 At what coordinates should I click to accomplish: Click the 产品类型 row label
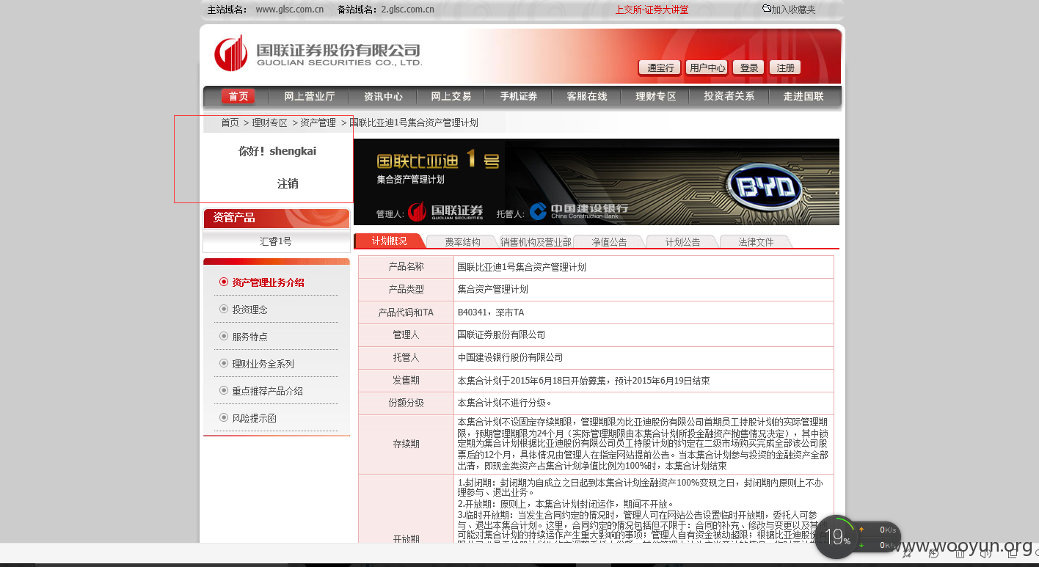click(x=406, y=290)
